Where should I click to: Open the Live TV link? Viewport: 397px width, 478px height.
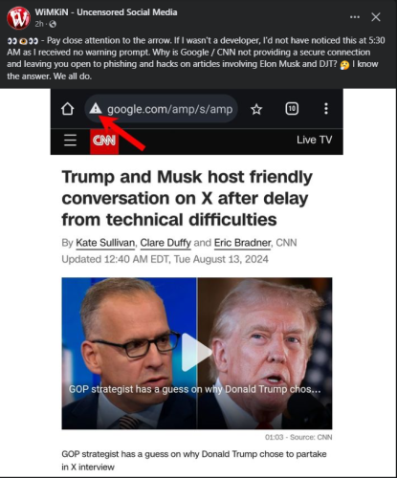315,140
